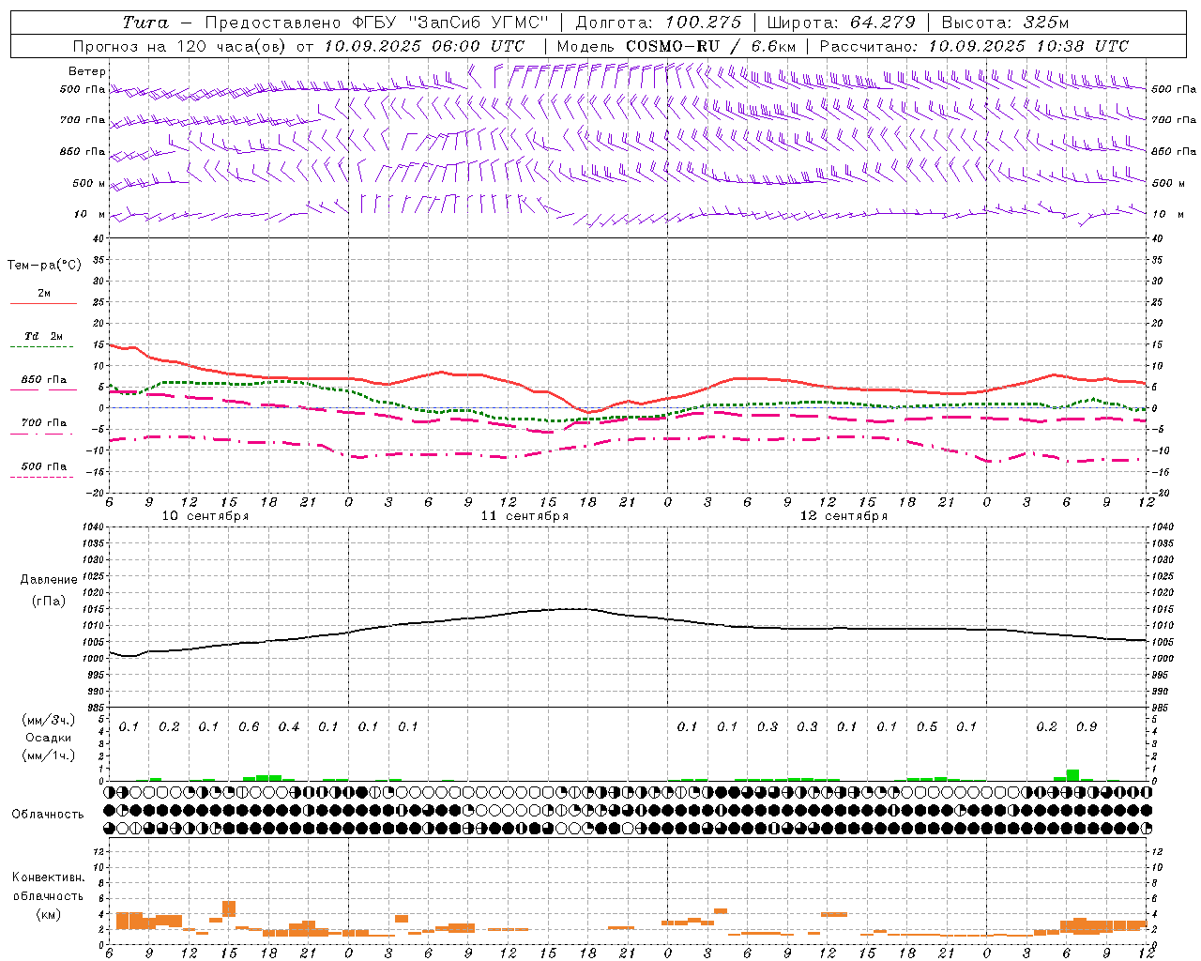
Task: Click the "Облачность" cloud cover label
Action: [x=48, y=815]
